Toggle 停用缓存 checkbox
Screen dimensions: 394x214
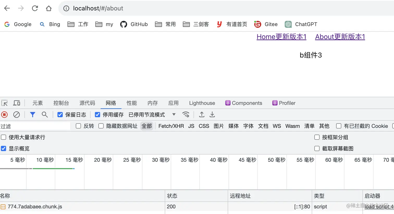click(x=97, y=115)
